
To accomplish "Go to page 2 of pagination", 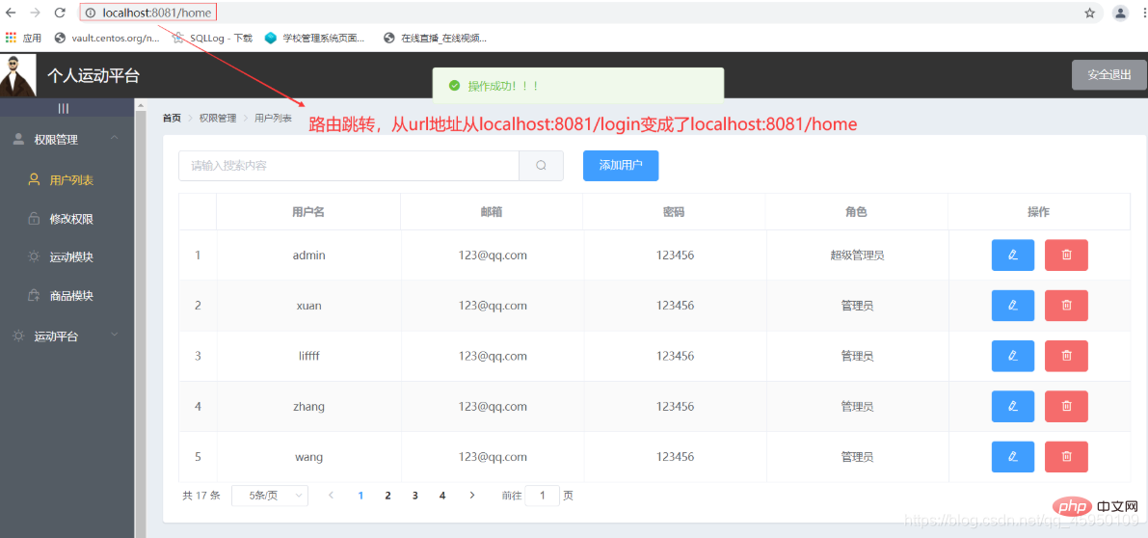I will 388,496.
